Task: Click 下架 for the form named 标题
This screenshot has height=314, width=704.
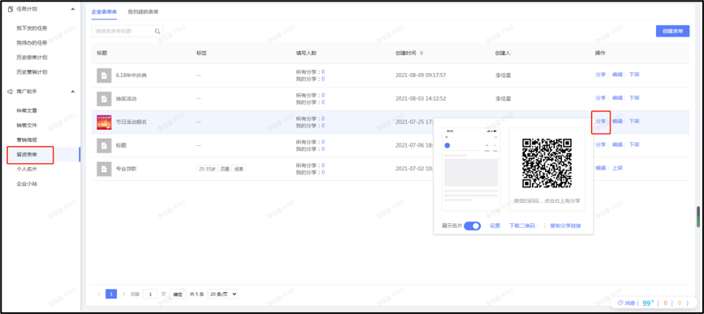Action: [634, 144]
